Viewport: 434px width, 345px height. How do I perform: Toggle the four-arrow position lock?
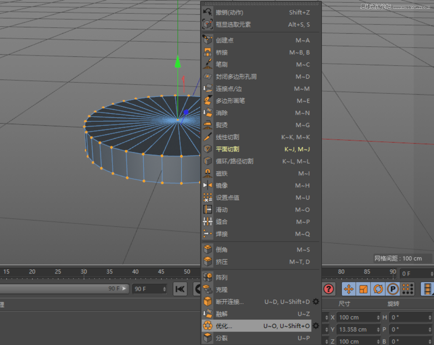348,289
